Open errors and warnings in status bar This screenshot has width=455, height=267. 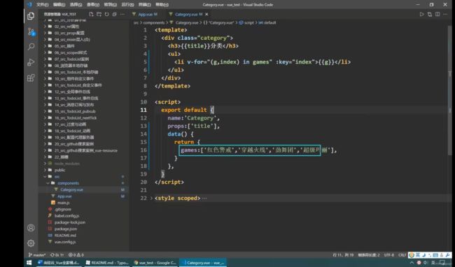[x=76, y=255]
